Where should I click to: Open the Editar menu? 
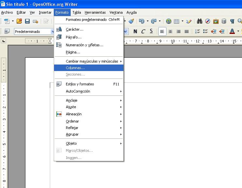pyautogui.click(x=21, y=12)
